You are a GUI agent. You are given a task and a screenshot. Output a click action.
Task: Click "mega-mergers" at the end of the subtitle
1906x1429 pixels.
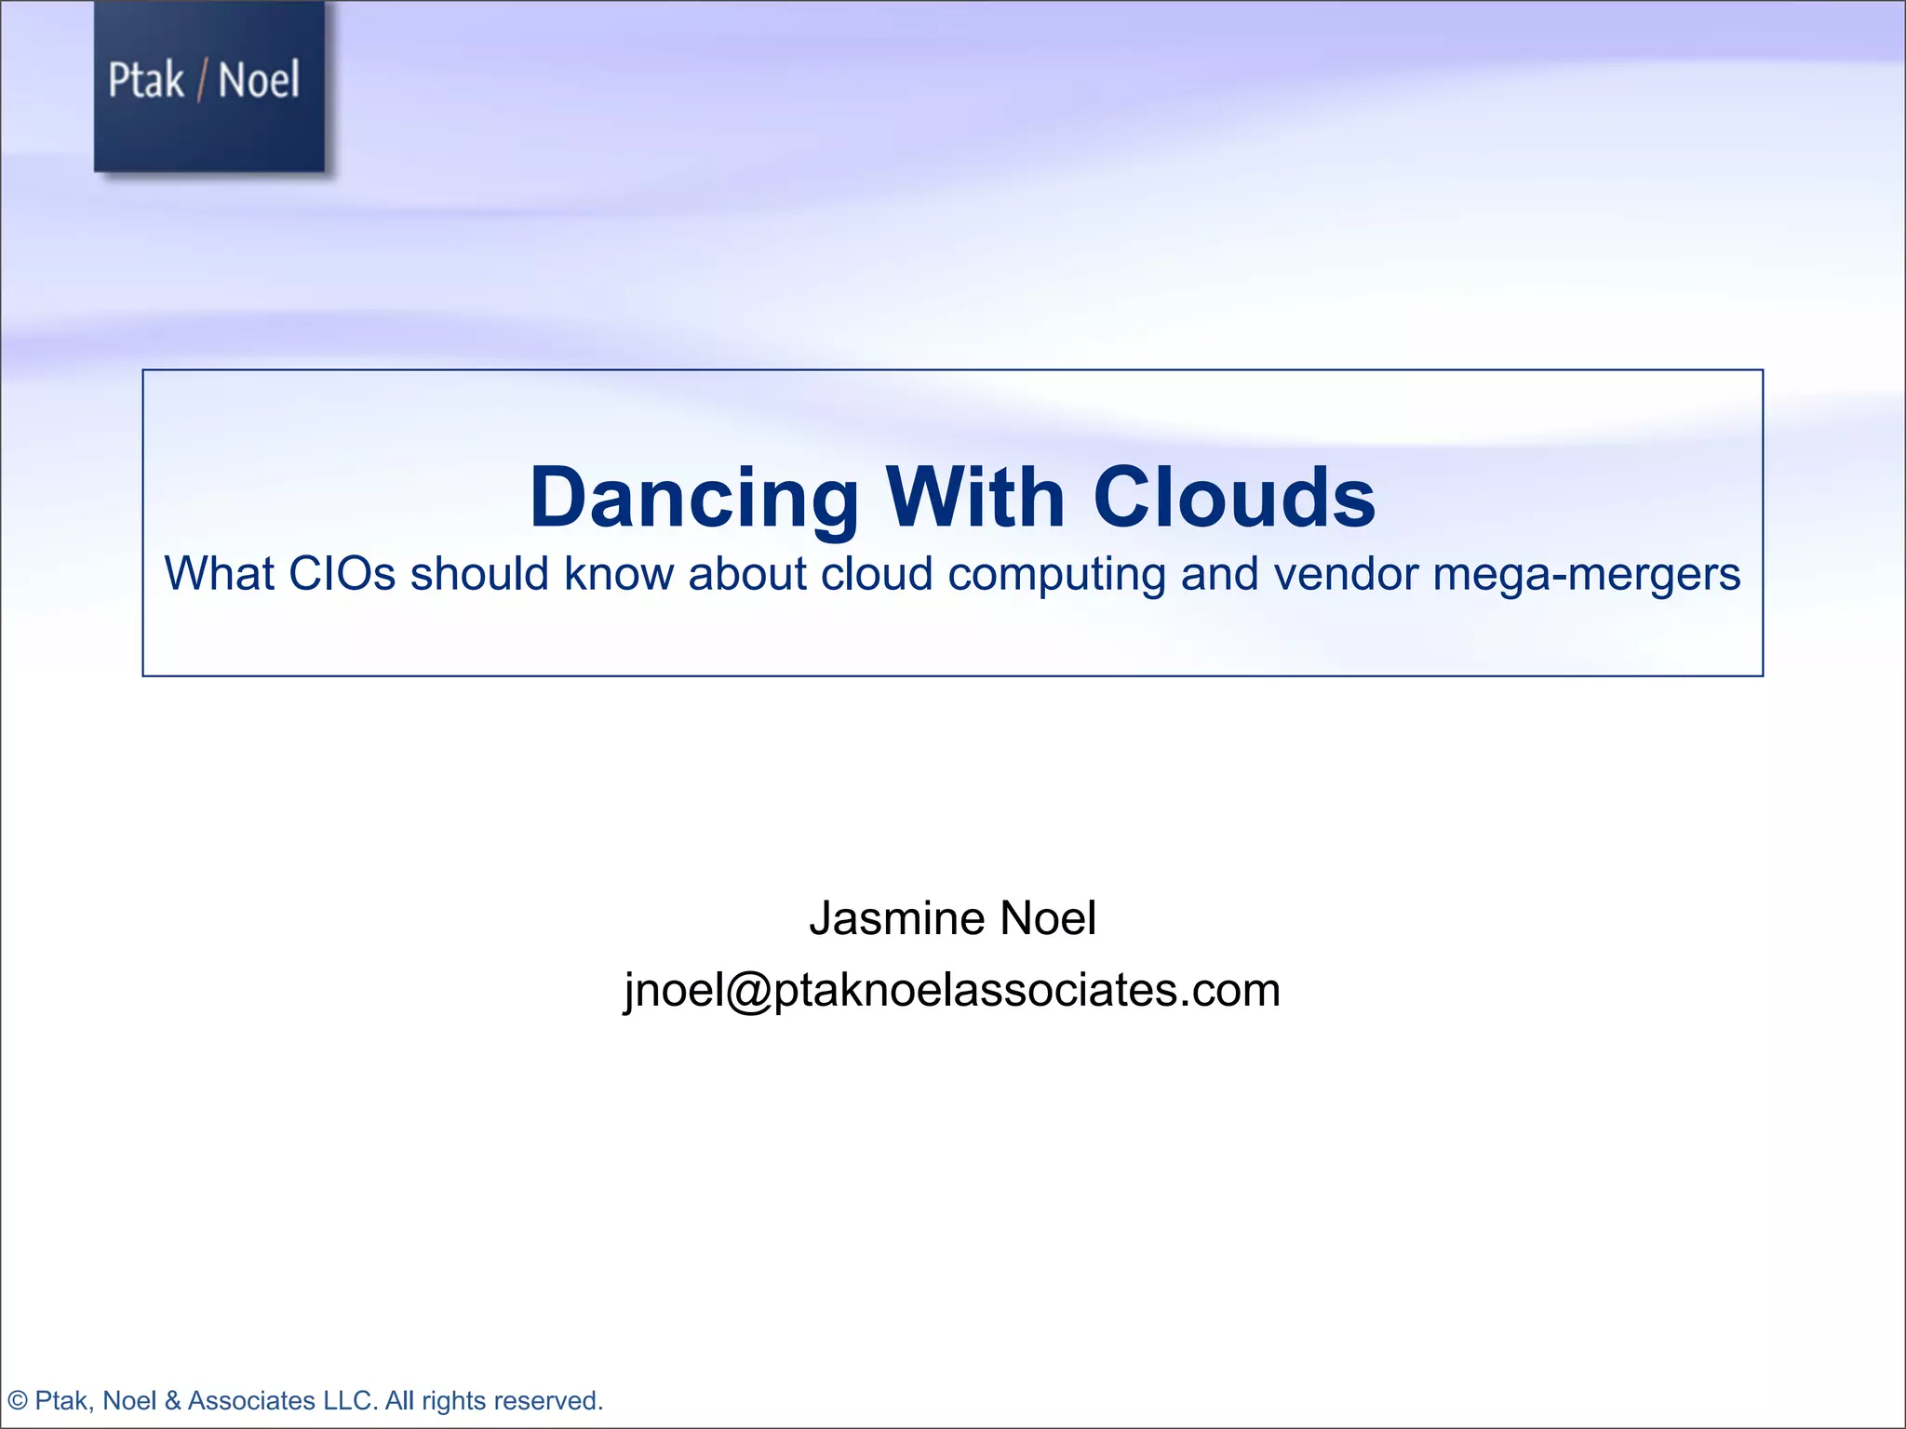coord(1586,573)
